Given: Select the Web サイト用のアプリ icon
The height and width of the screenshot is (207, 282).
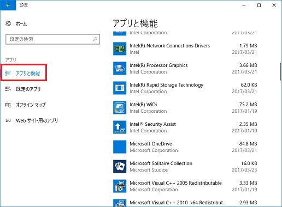Looking at the screenshot, I should tap(8, 120).
